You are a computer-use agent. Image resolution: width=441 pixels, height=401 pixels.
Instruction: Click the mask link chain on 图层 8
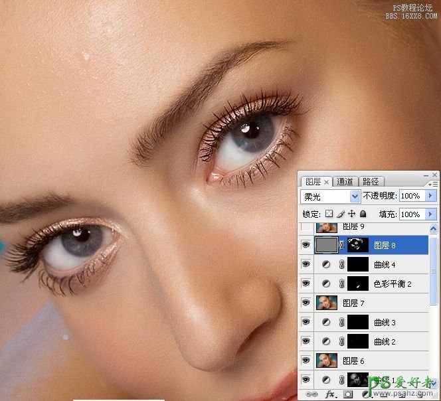pos(342,245)
